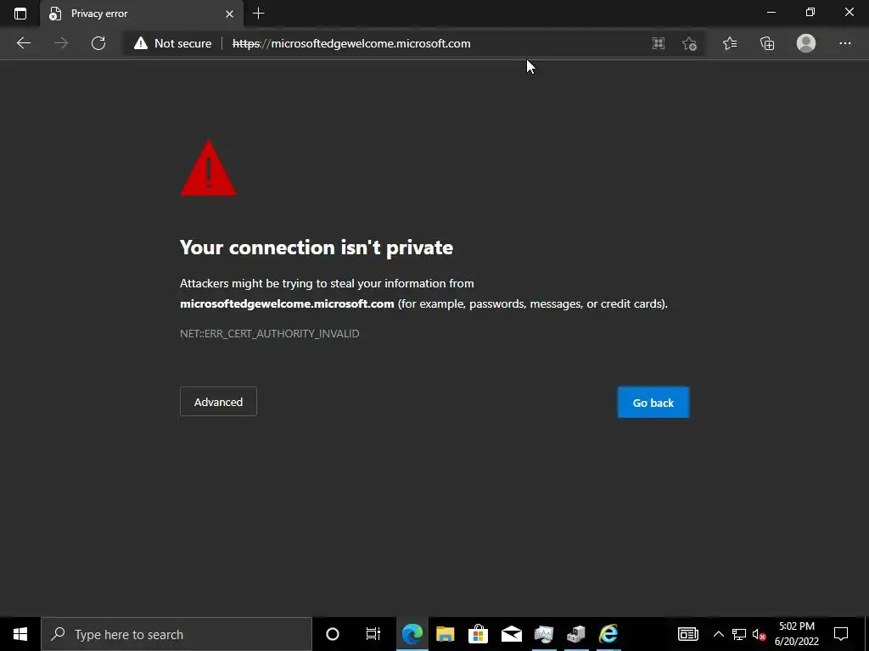Viewport: 869px width, 651px height.
Task: Open the computer-tools taskbar icon
Action: tap(576, 634)
